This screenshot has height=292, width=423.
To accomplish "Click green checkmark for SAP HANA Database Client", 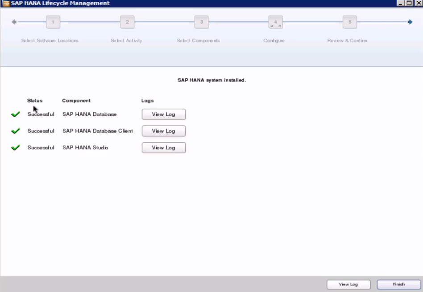I will tap(15, 131).
